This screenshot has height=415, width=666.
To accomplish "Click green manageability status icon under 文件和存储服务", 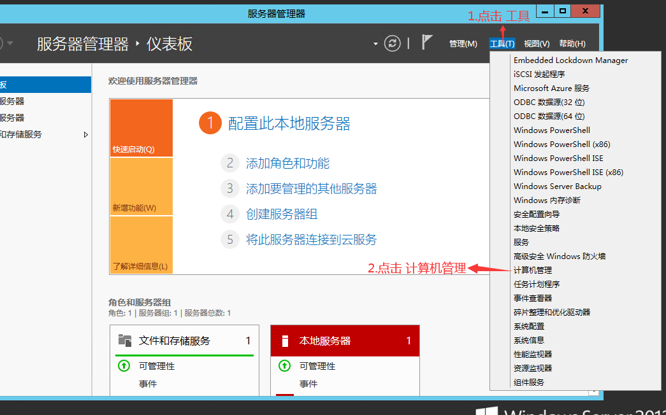I will coord(124,366).
